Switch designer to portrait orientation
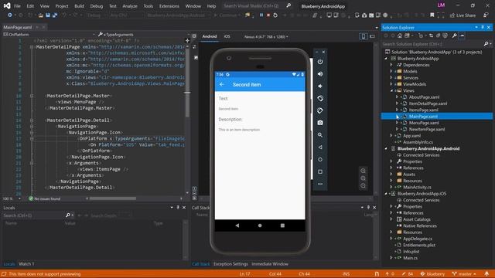This screenshot has height=278, width=495. click(364, 36)
